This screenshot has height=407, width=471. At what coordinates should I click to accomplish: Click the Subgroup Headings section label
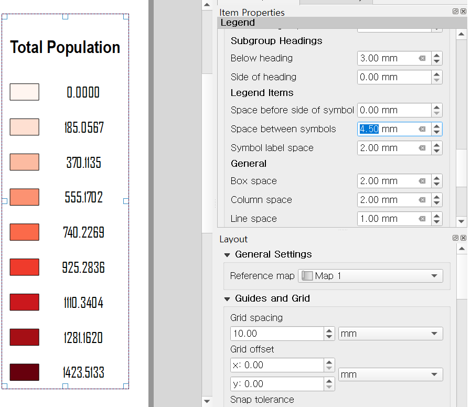276,41
